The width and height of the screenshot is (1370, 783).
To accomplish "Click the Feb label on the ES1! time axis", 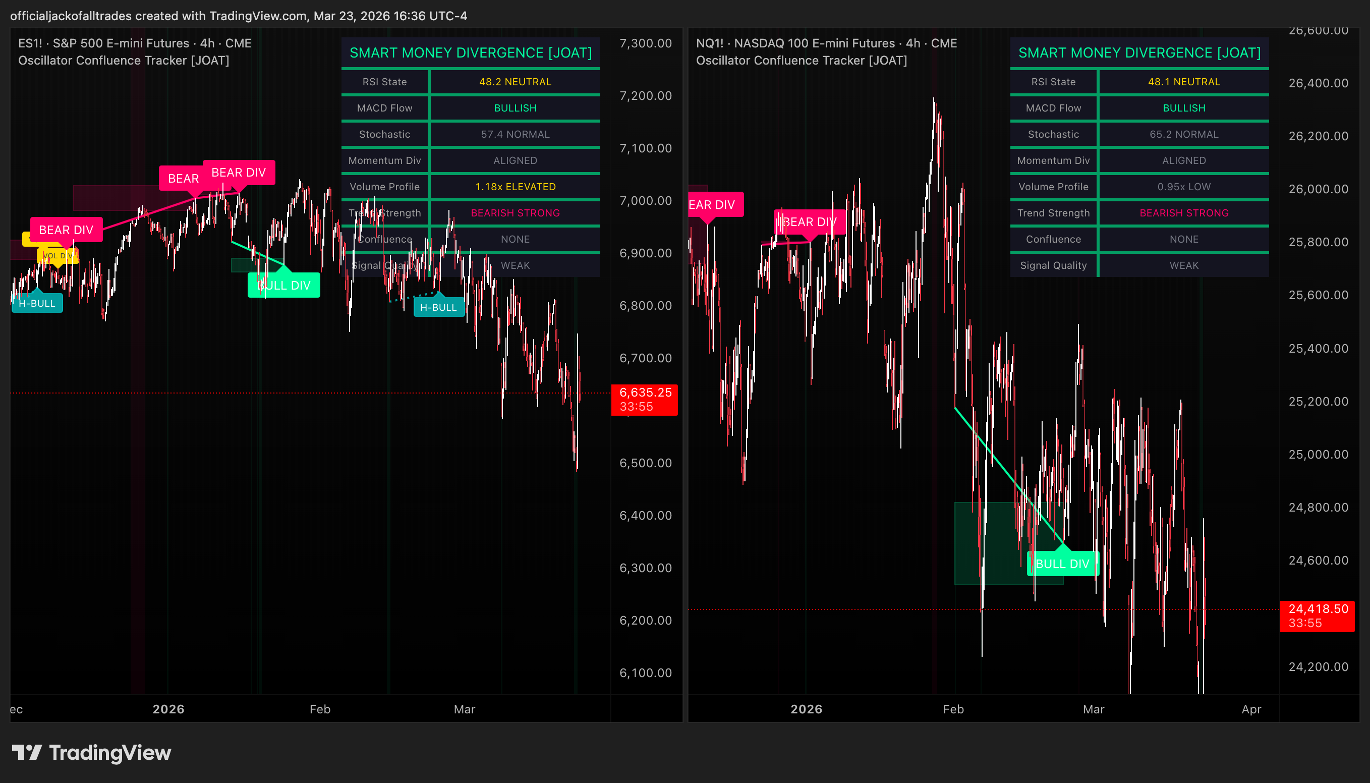I will pos(320,709).
